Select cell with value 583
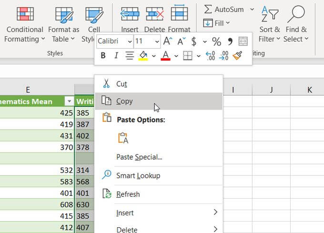 coord(37,182)
